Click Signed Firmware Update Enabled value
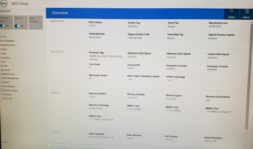 [213, 38]
